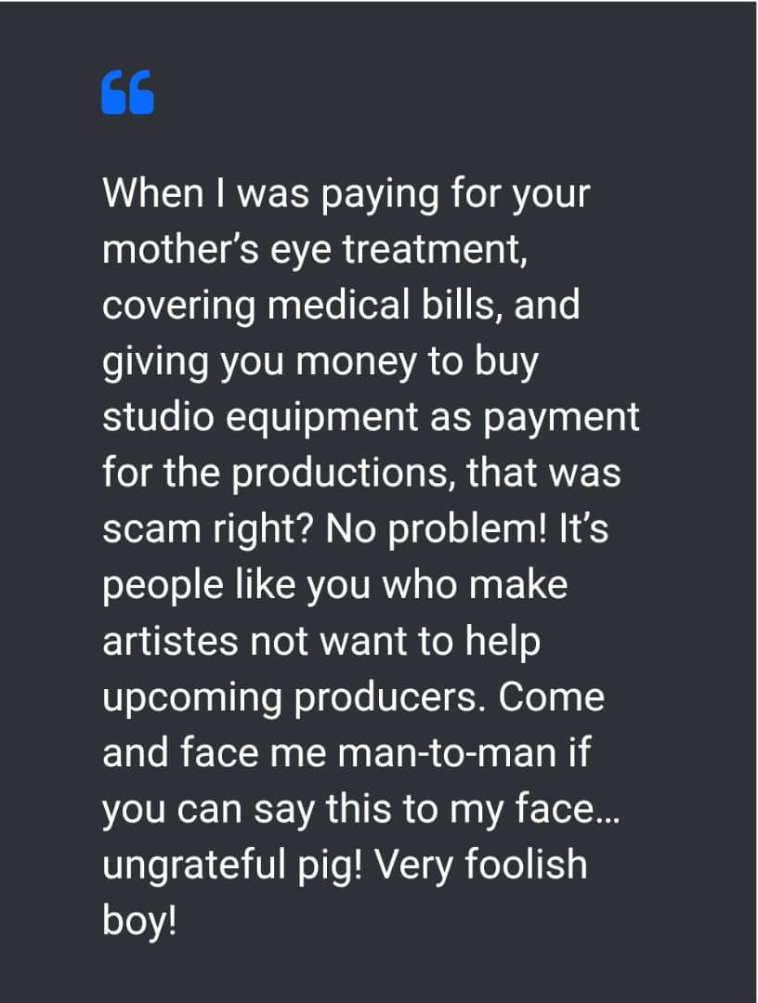Click the word "artistes"
Screen dimensions: 758x1003
pos(171,641)
